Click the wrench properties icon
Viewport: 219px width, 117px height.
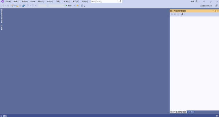pyautogui.click(x=182, y=14)
